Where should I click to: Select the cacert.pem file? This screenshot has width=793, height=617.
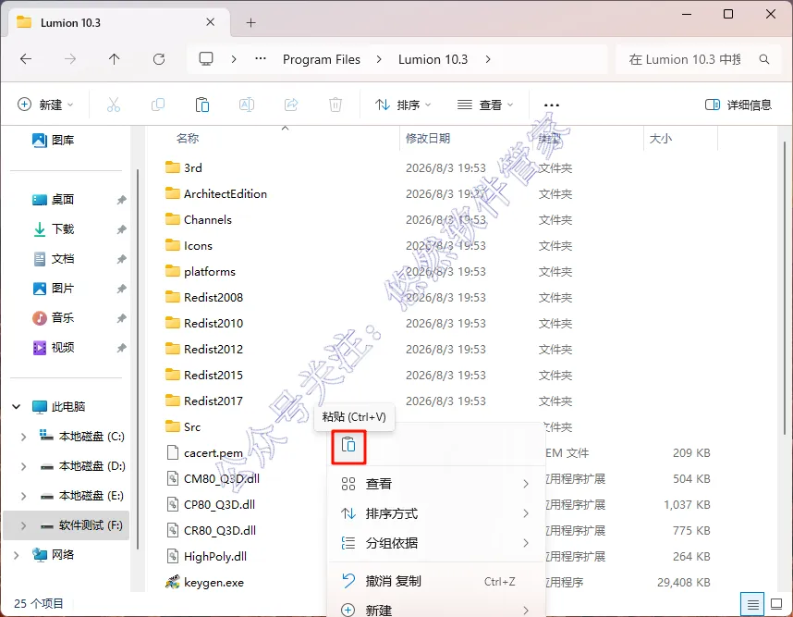pos(213,453)
